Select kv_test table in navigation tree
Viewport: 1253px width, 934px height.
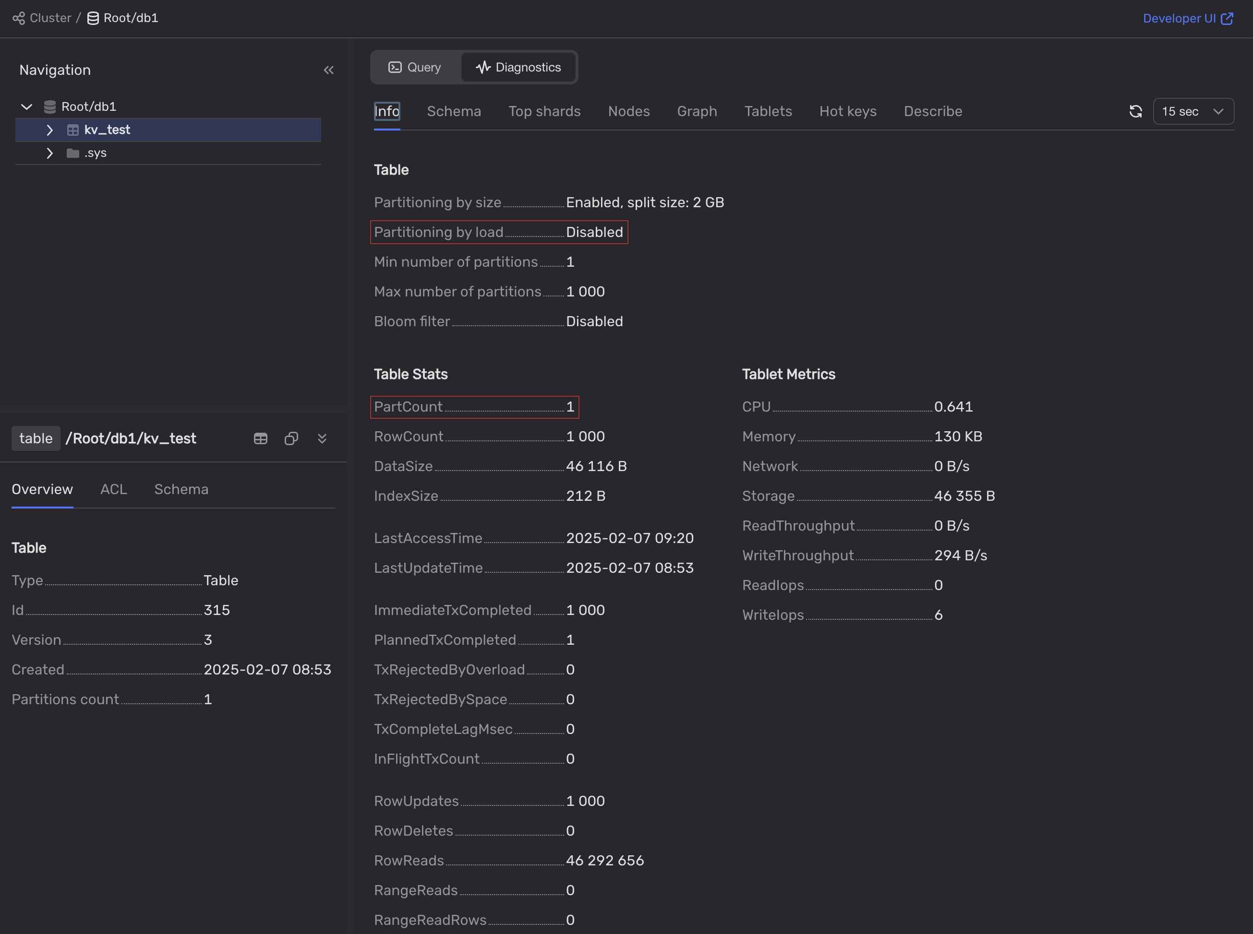108,130
